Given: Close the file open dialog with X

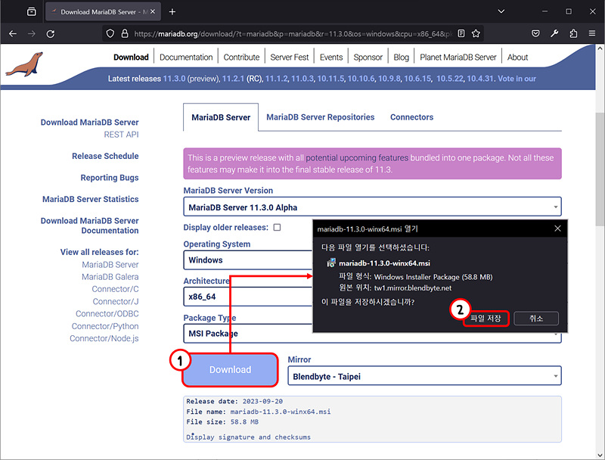Looking at the screenshot, I should pos(557,228).
